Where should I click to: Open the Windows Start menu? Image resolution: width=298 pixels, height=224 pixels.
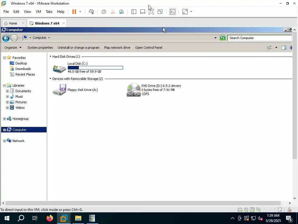(x=7, y=218)
